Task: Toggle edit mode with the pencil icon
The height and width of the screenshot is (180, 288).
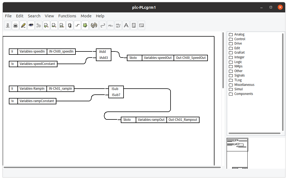Action: click(x=23, y=26)
